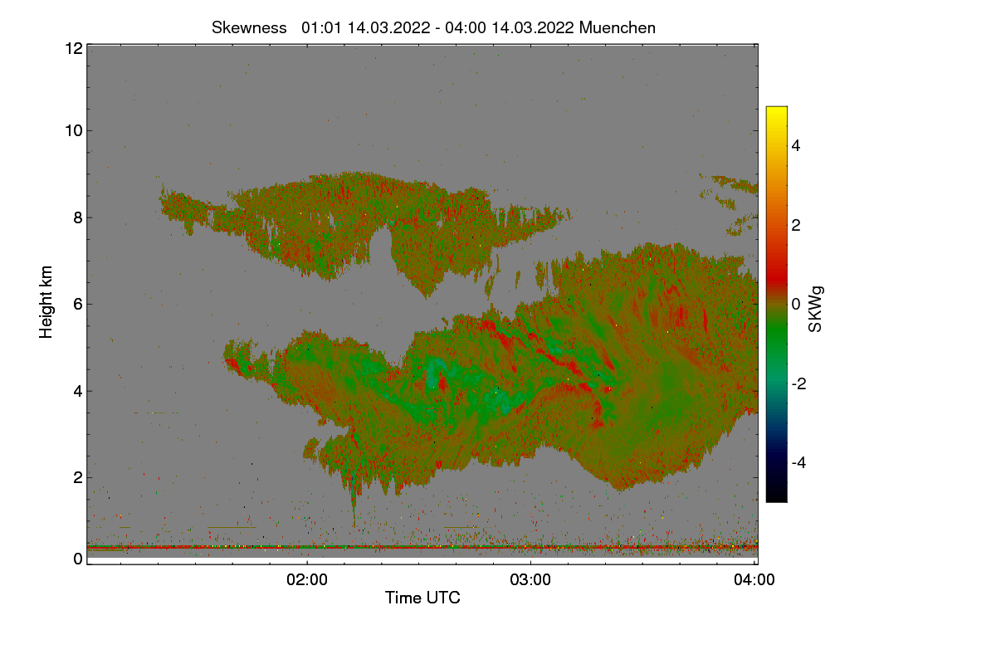Click the '10' height axis label

tap(73, 130)
